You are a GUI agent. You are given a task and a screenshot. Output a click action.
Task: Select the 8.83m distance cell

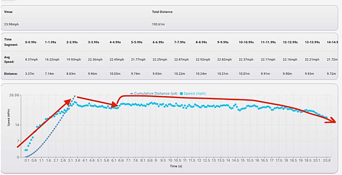click(x=71, y=74)
